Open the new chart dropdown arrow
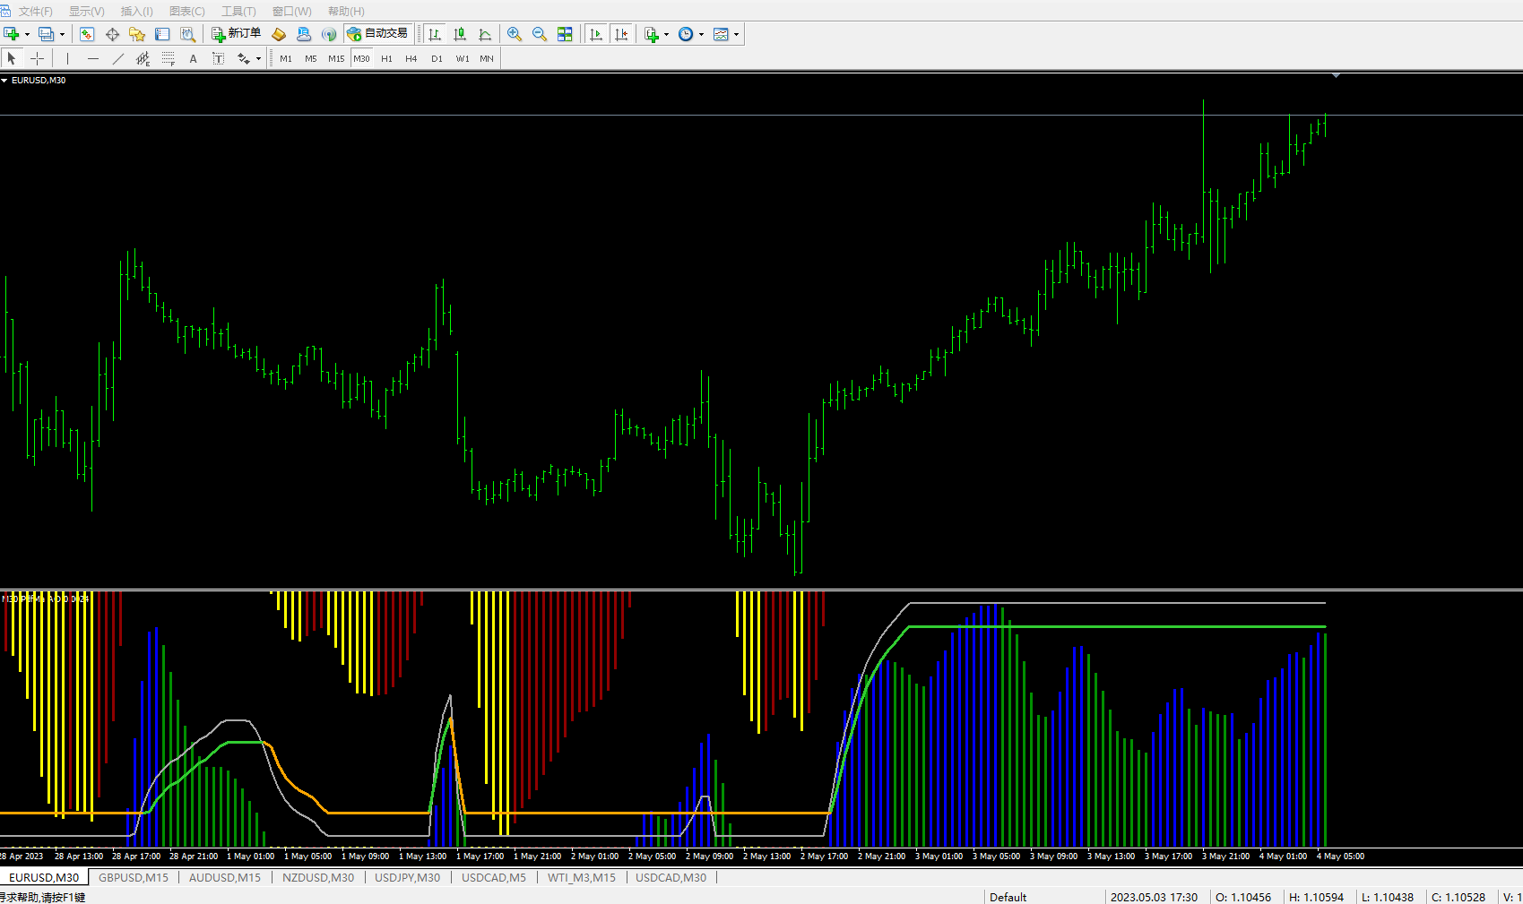Image resolution: width=1523 pixels, height=904 pixels. [x=28, y=34]
